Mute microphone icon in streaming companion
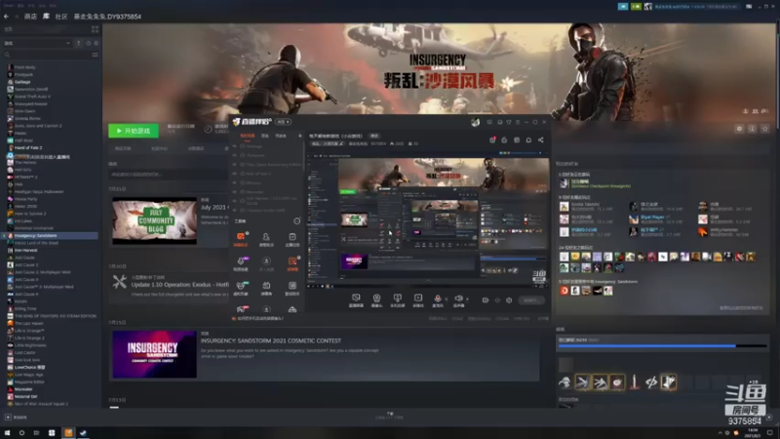Screen dimensions: 780x439 pos(437,299)
